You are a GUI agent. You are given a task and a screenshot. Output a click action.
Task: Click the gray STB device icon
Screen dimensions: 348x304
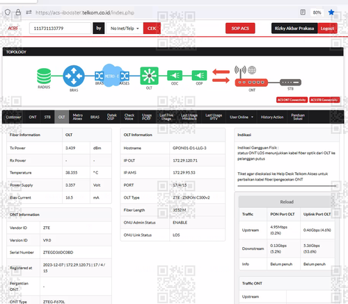click(290, 83)
